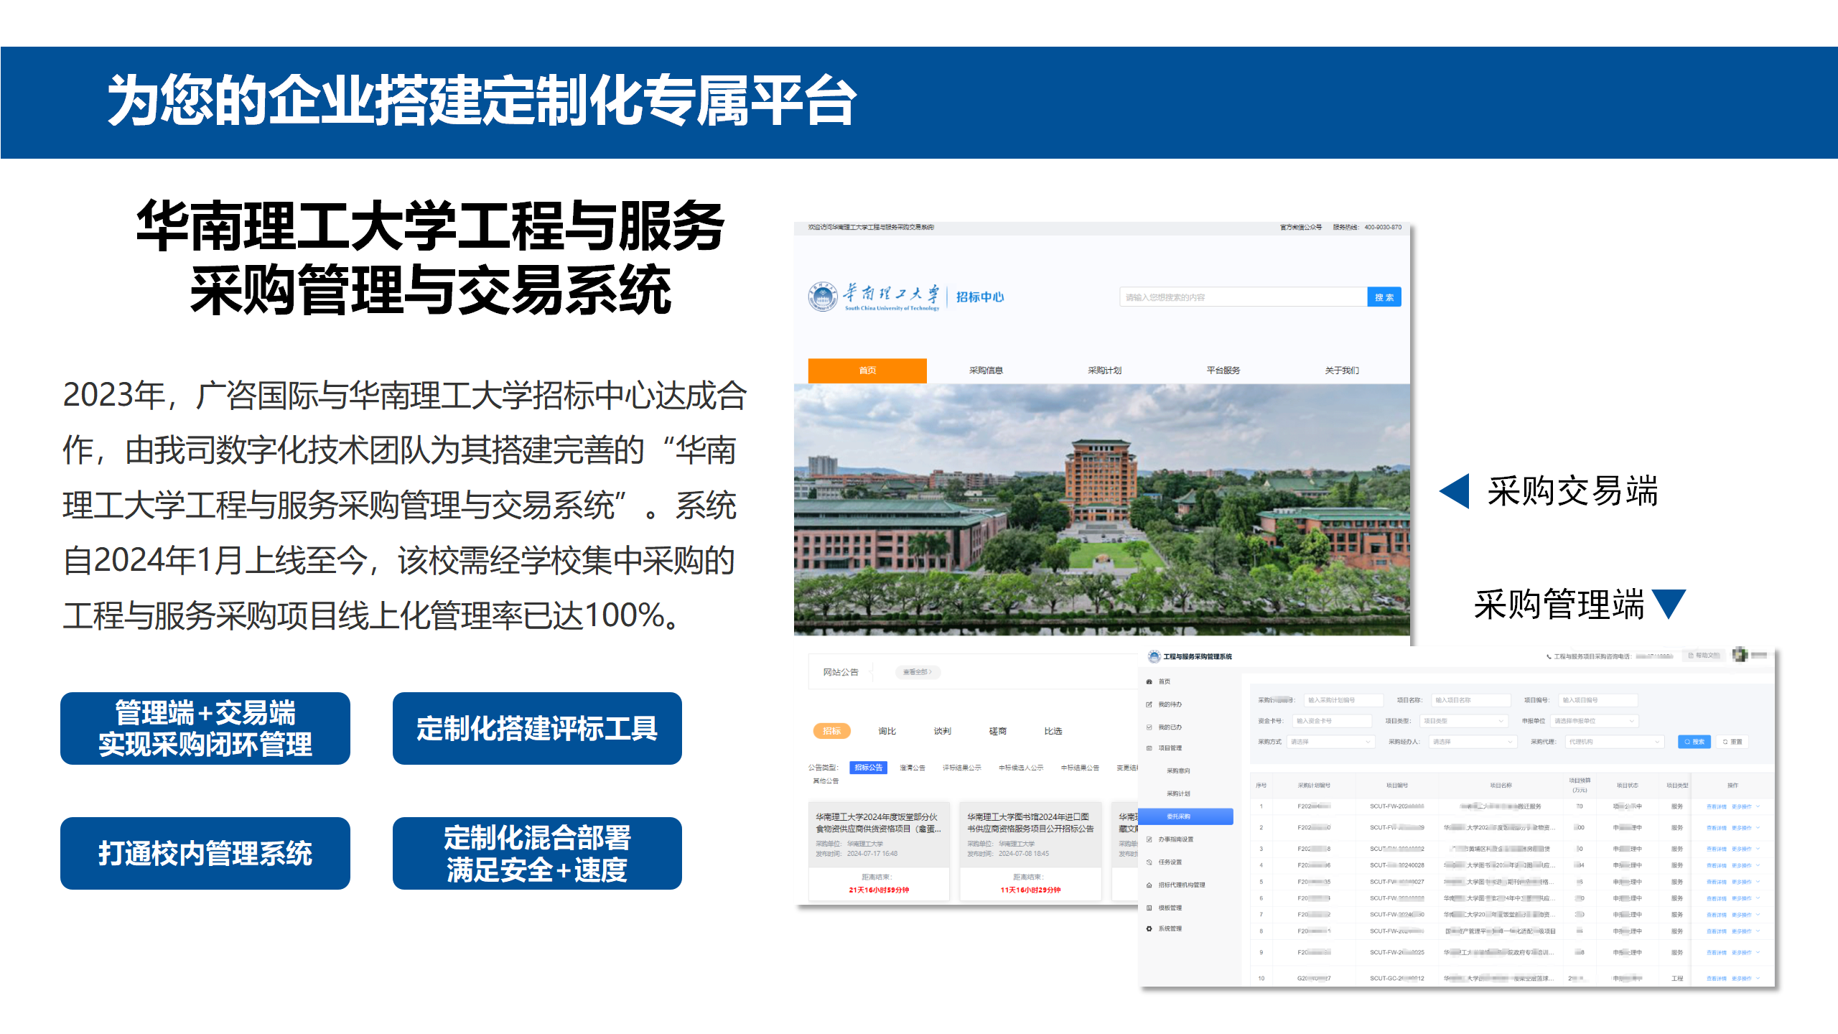Image resolution: width=1838 pixels, height=1034 pixels.
Task: Select the 我的已办 envelope icon
Action: (x=1149, y=727)
